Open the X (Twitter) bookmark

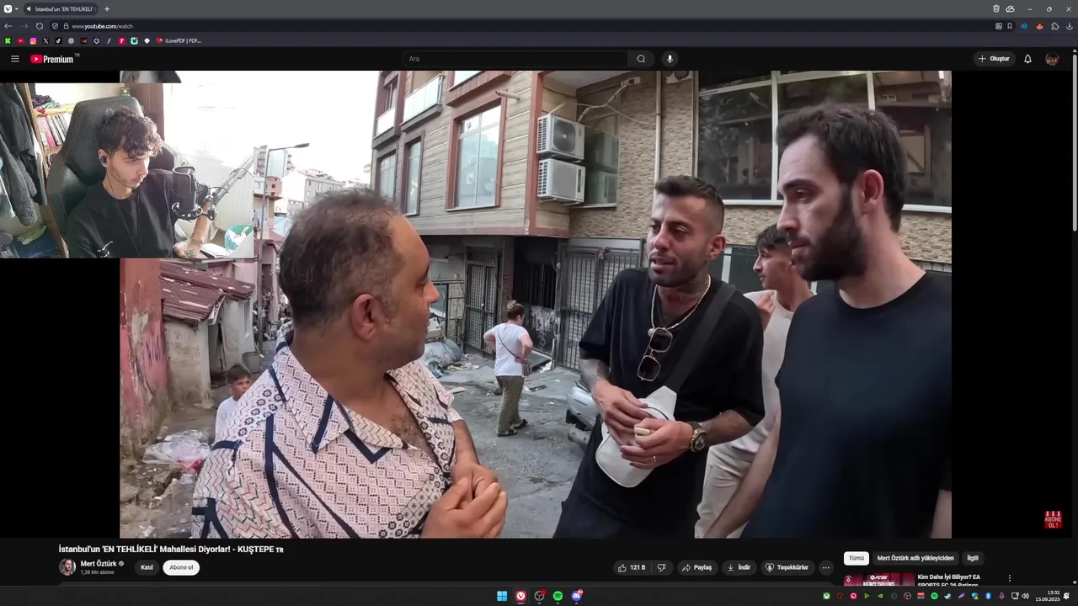[45, 40]
